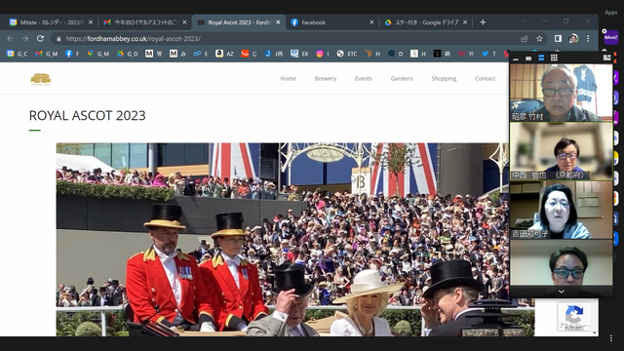Switch Zoom panel to vertical strip view
The width and height of the screenshot is (624, 351).
click(x=541, y=58)
